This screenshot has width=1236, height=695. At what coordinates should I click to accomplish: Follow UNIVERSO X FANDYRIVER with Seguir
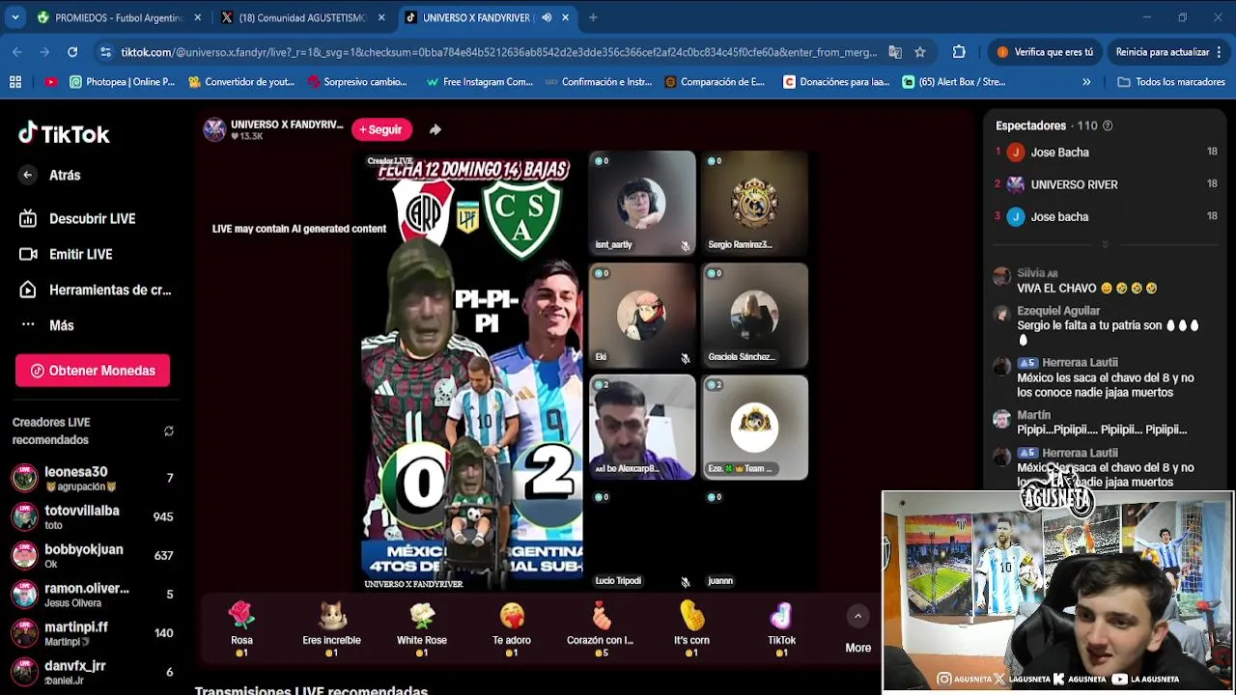click(x=381, y=129)
